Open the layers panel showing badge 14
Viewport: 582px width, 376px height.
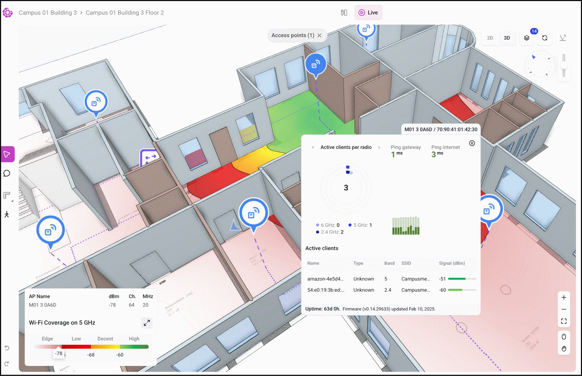527,38
